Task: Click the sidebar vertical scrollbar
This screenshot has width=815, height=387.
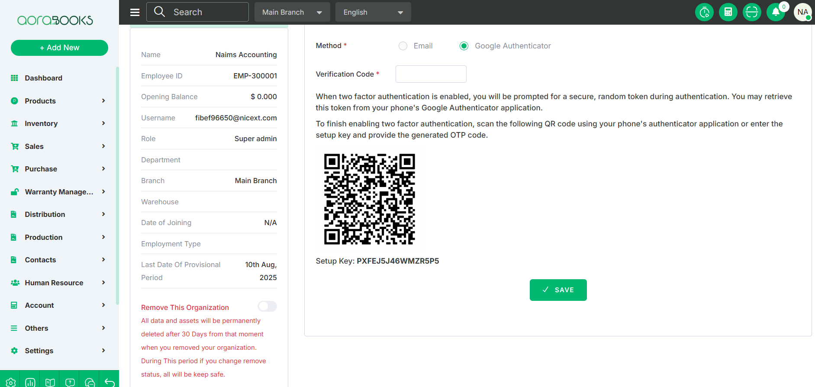Action: pos(117,185)
